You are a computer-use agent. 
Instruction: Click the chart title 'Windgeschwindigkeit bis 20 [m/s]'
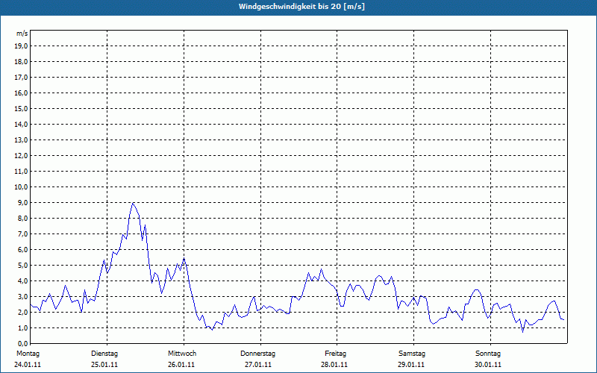[301, 7]
